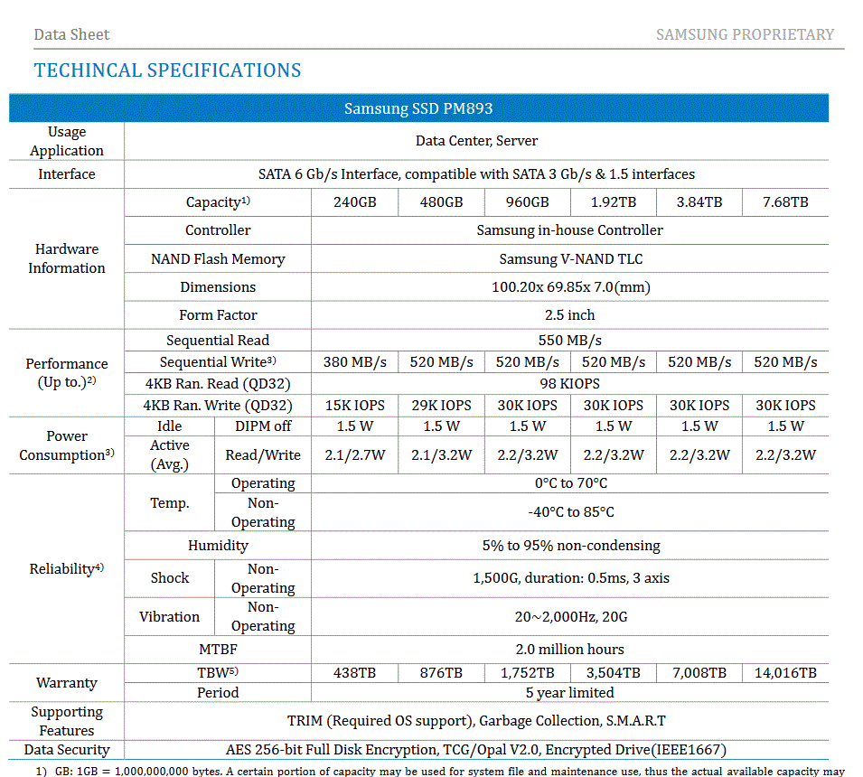Select Samsung in-house Controller text

click(569, 230)
